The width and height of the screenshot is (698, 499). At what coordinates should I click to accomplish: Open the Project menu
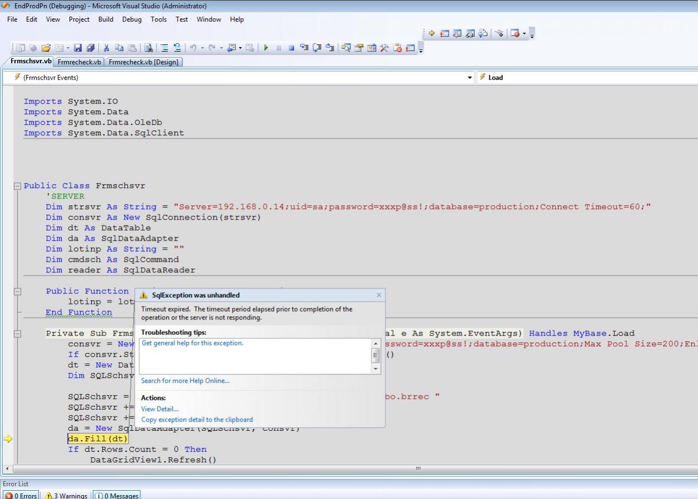(79, 19)
